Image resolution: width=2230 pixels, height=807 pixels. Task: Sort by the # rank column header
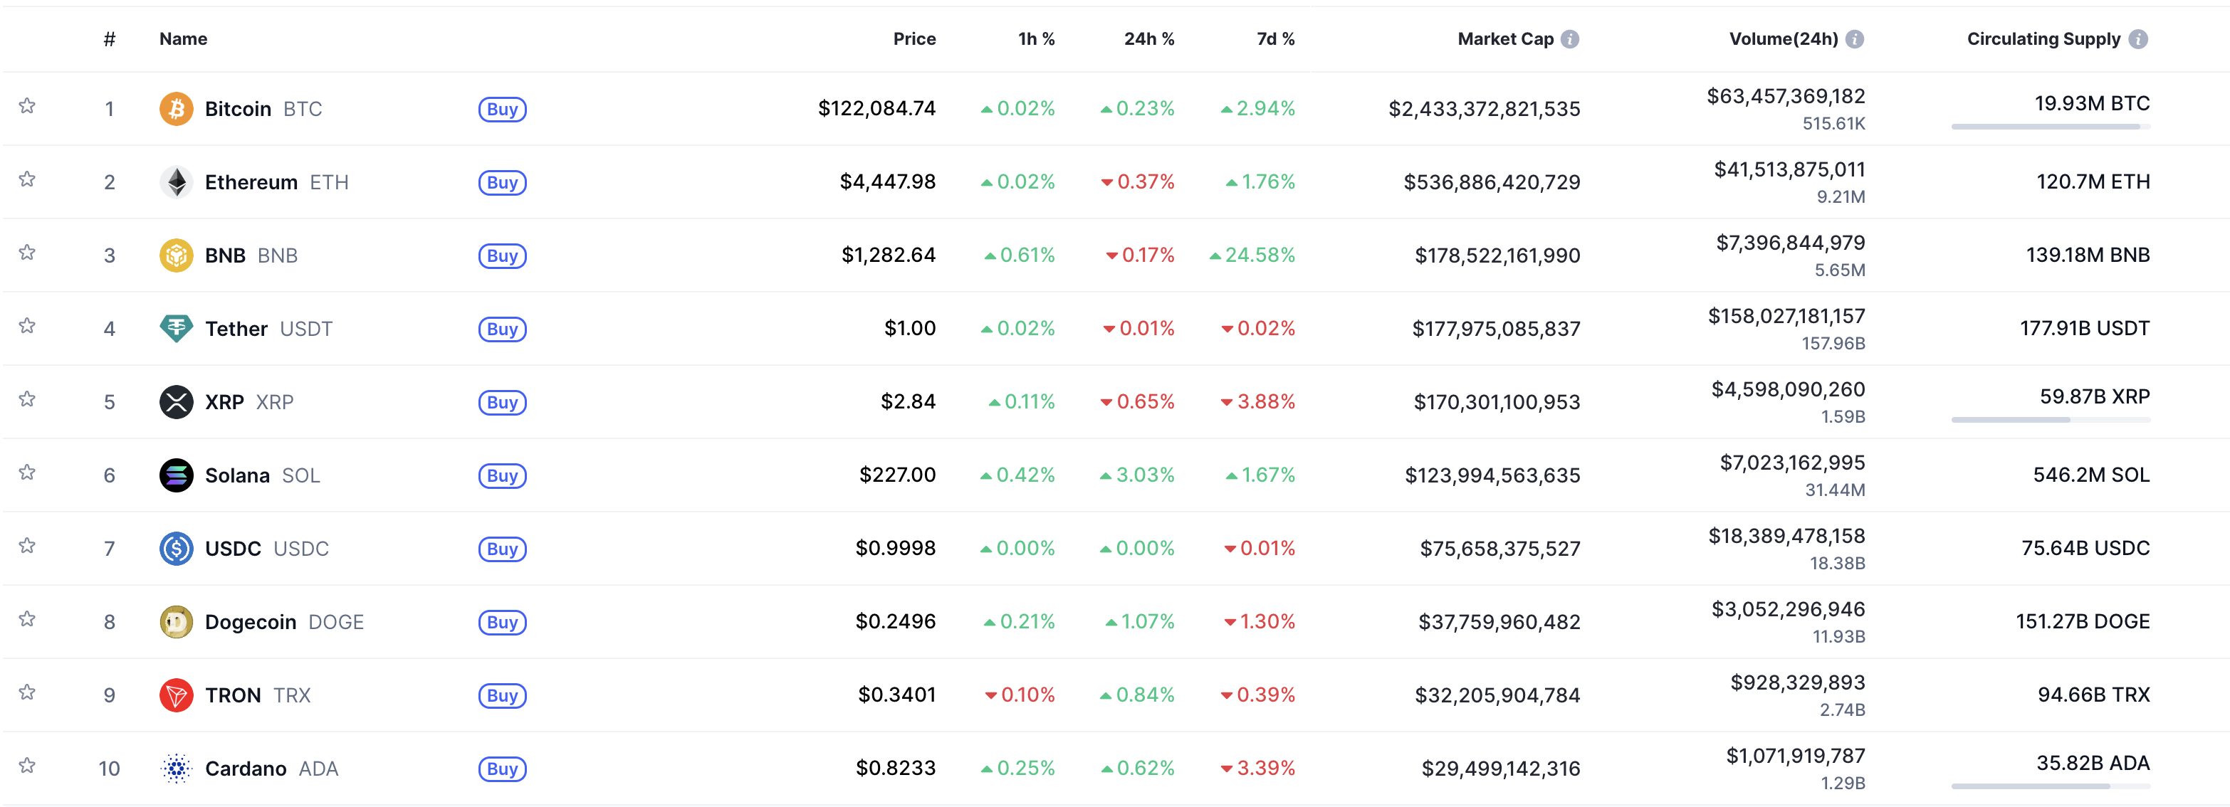click(109, 39)
